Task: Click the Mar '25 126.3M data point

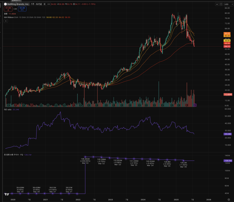Action: (x=183, y=161)
